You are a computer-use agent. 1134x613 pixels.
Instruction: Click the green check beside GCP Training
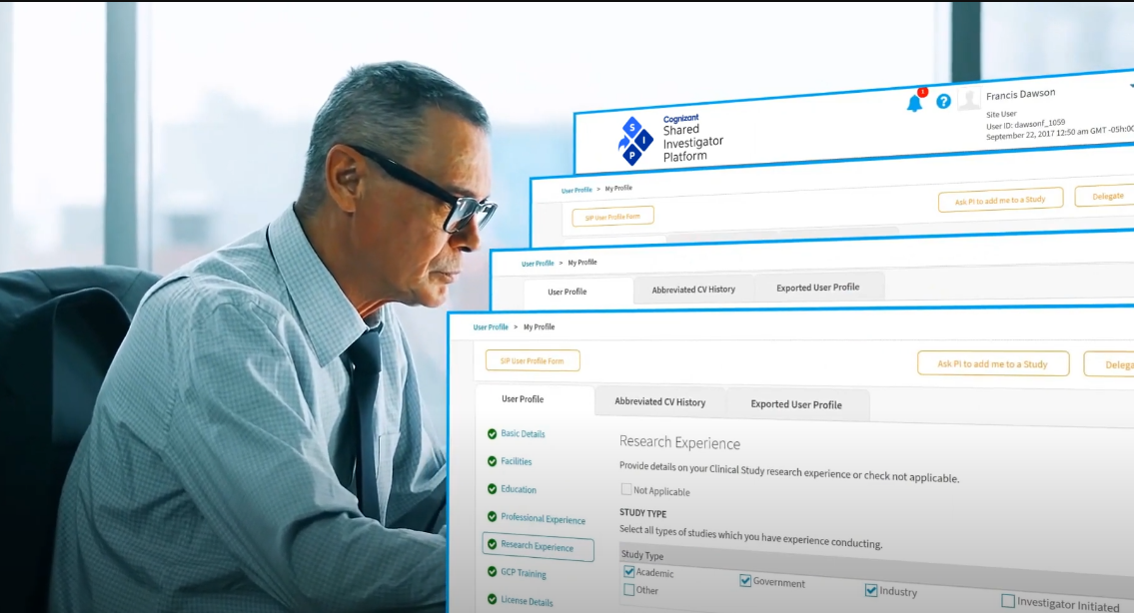click(492, 572)
